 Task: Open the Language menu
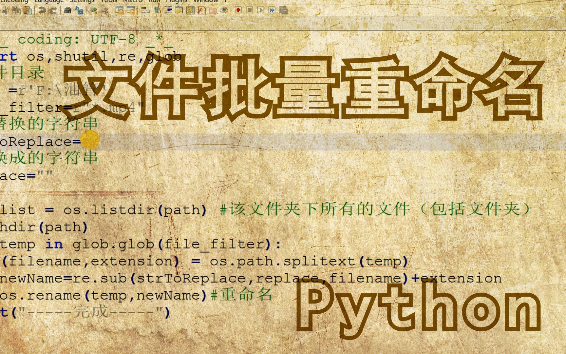point(49,1)
